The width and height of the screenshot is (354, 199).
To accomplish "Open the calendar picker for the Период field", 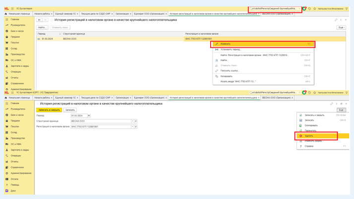I will (x=89, y=116).
